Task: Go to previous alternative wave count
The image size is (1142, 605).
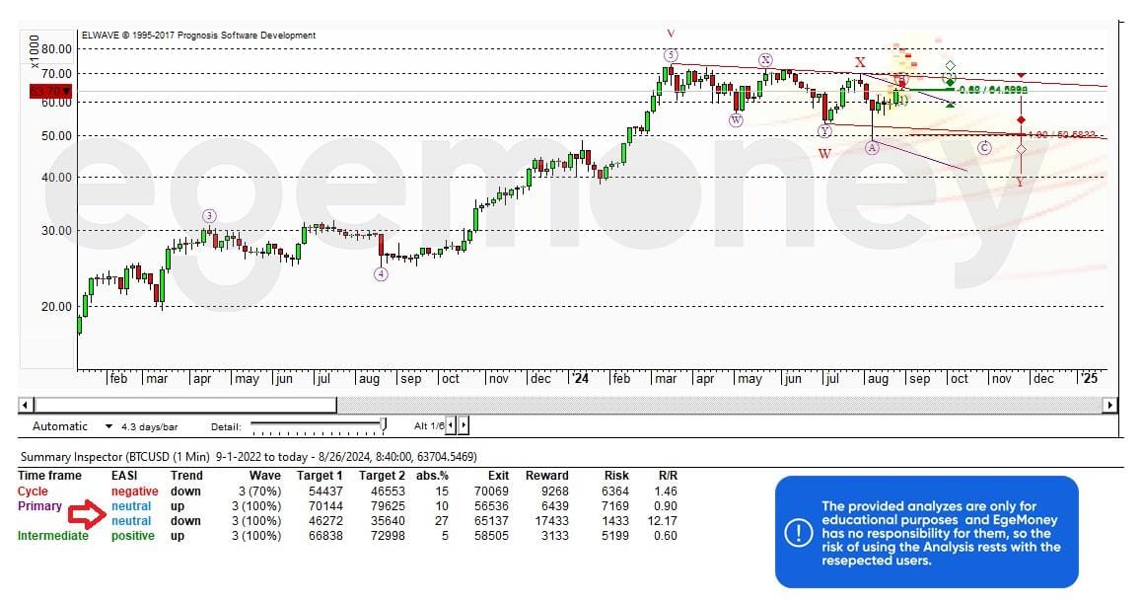Action: pyautogui.click(x=452, y=425)
